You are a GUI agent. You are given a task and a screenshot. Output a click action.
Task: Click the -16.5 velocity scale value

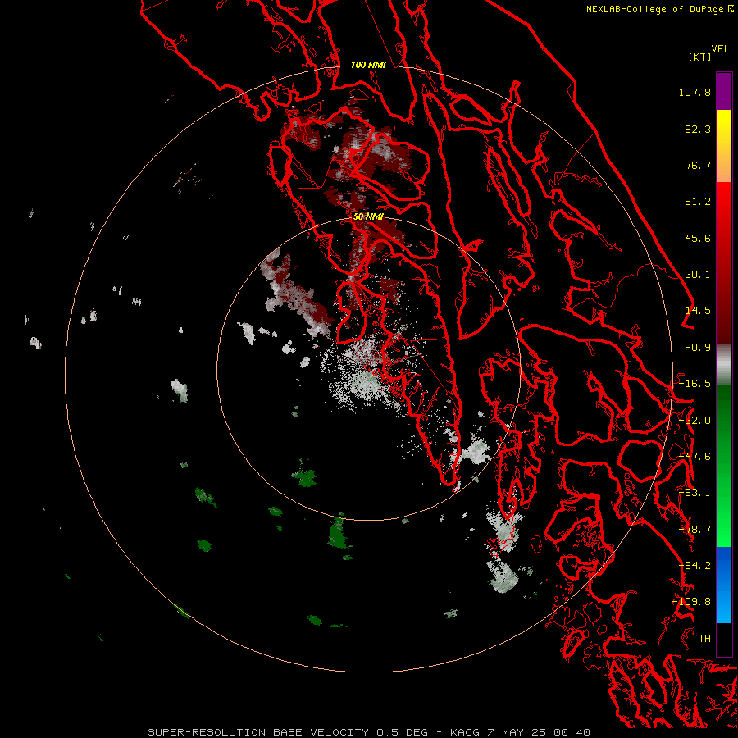coord(695,384)
